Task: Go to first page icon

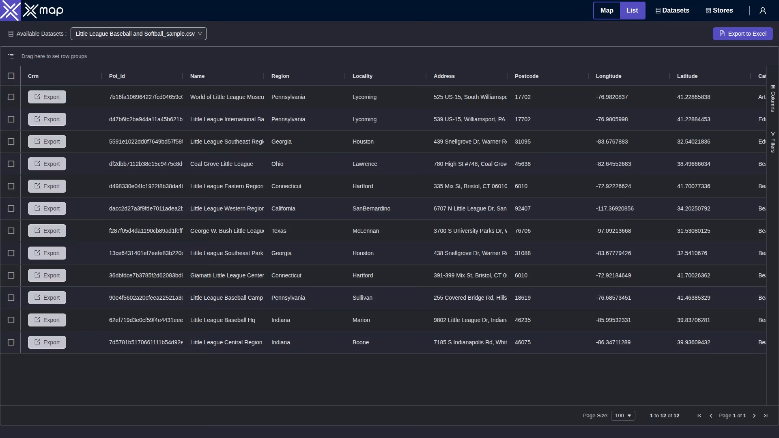Action: 699,416
